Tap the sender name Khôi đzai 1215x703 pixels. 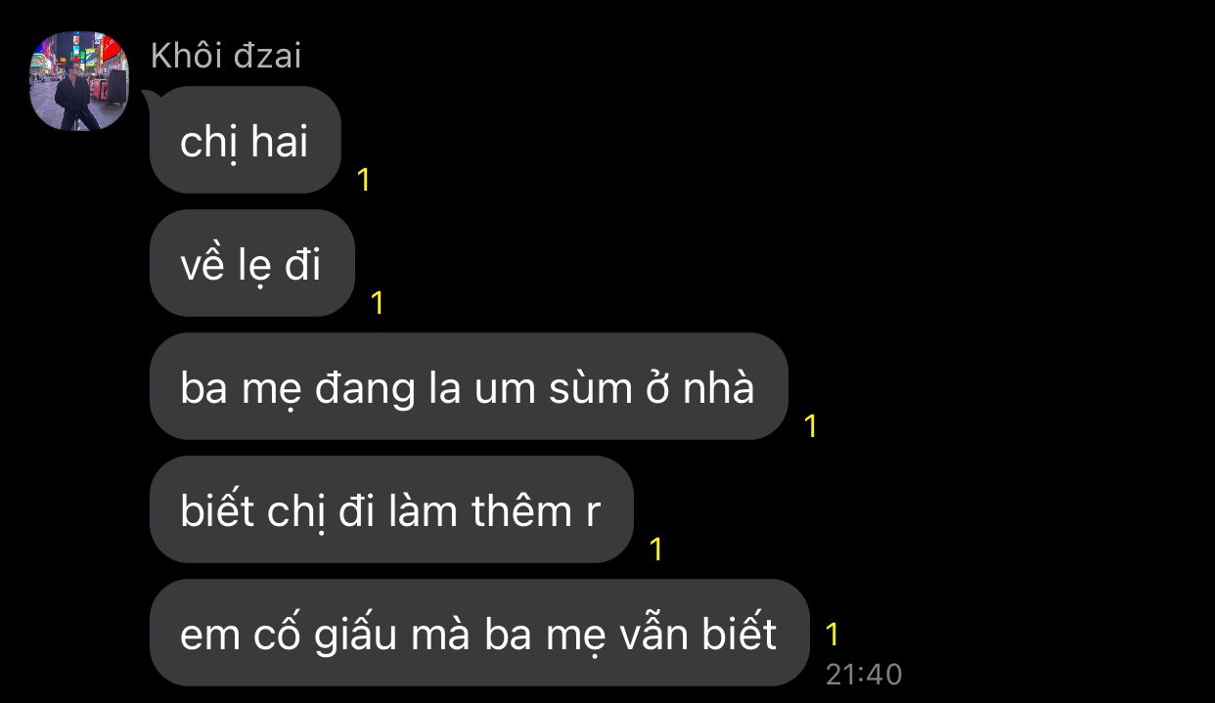[x=226, y=56]
